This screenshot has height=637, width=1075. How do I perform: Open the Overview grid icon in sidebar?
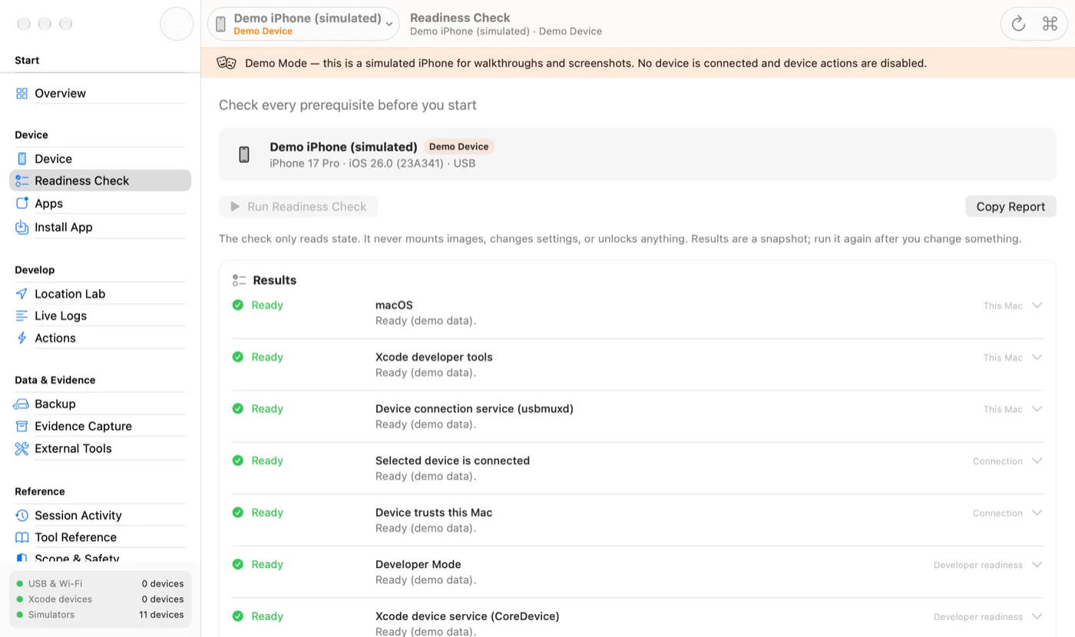click(x=21, y=94)
